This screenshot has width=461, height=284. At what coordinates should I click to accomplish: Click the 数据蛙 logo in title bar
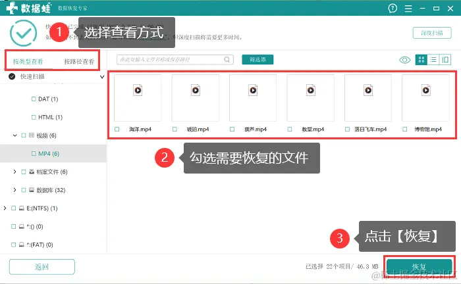pos(28,8)
